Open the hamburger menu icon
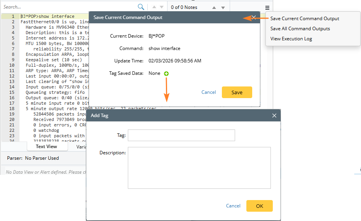The image size is (361, 221). pos(267,8)
